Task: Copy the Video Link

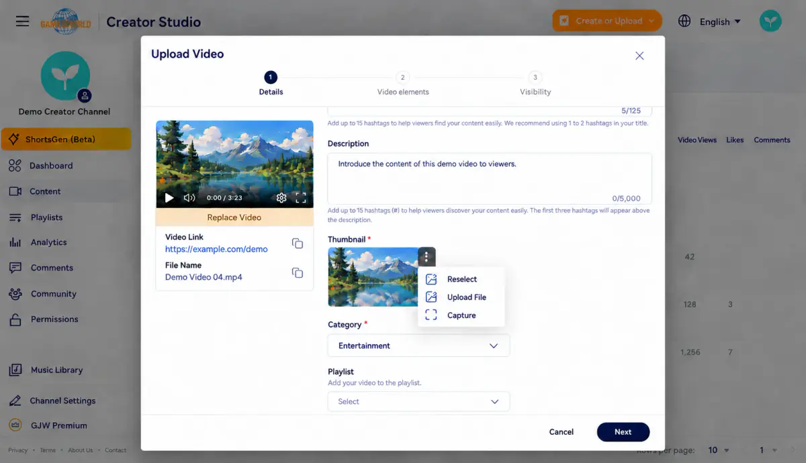Action: click(298, 243)
